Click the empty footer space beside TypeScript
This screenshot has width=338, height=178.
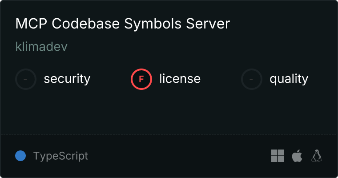tap(178, 156)
